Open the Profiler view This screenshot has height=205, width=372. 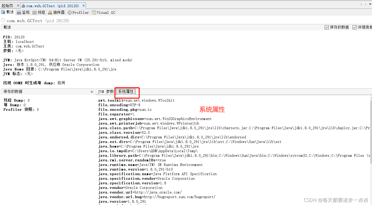point(78,12)
